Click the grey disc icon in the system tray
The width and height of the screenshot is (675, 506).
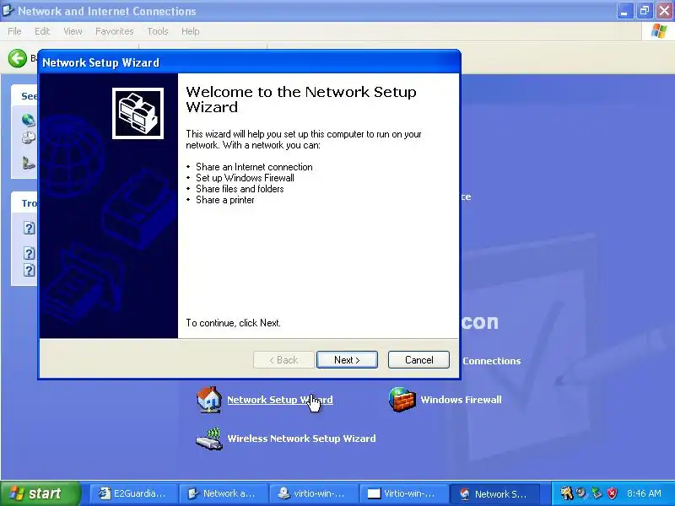tap(581, 493)
